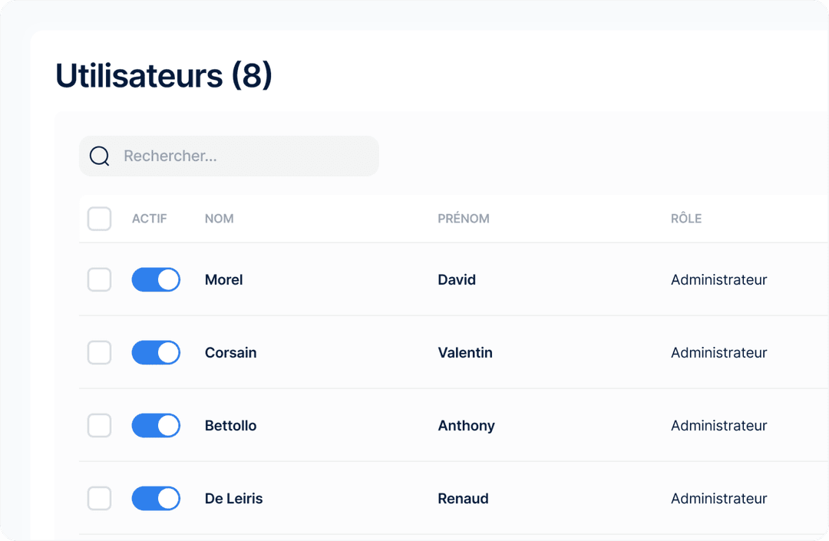Click the ACTIF column header
Viewport: 829px width, 541px height.
[149, 219]
